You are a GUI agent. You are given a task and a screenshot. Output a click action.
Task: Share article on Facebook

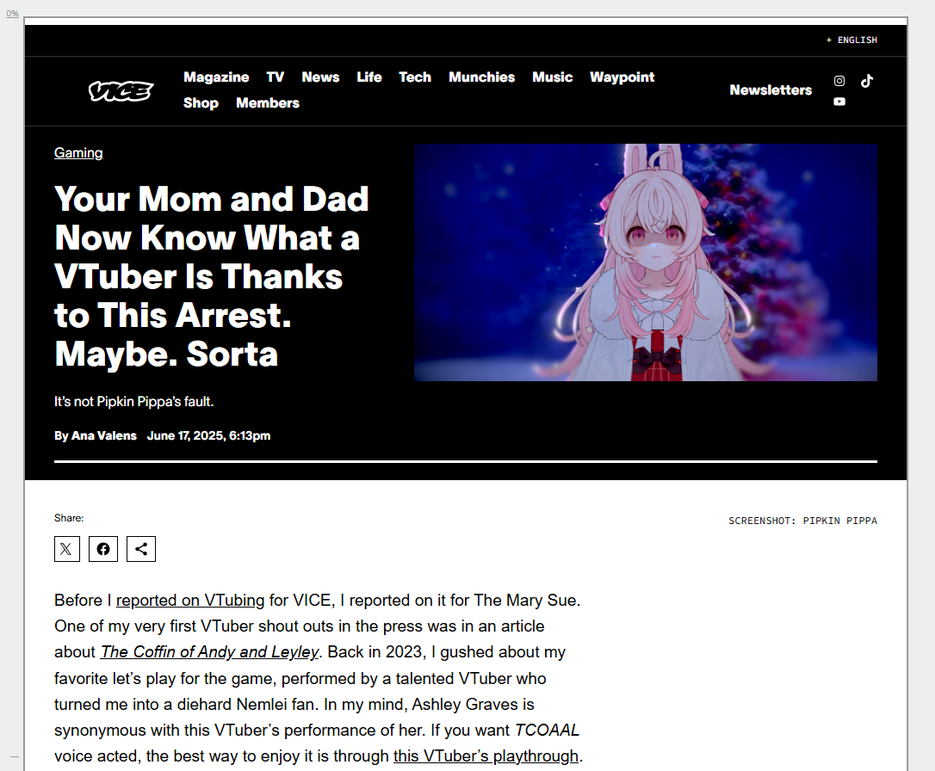[103, 549]
